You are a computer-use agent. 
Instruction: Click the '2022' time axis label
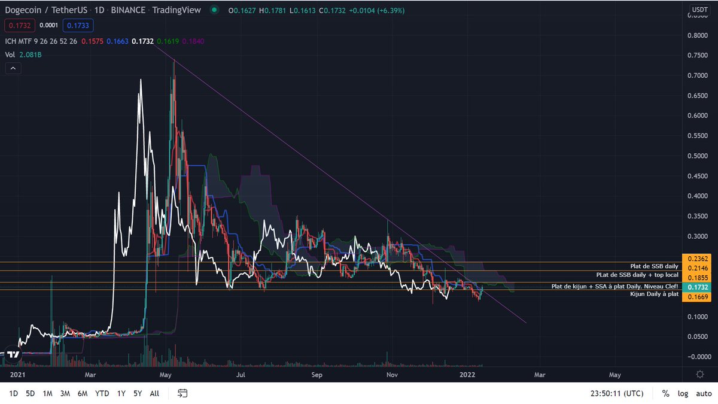click(x=468, y=375)
